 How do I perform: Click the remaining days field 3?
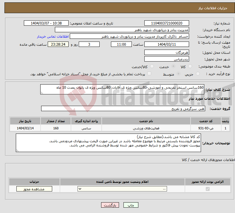(x=89, y=44)
